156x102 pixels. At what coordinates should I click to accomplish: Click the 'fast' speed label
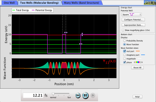(69, 97)
